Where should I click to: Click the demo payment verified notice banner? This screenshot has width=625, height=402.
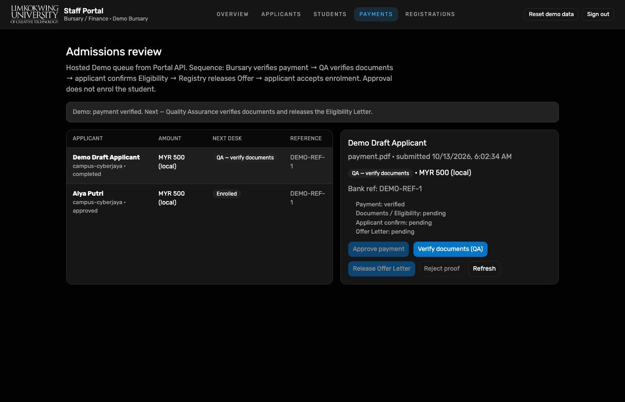click(x=312, y=112)
